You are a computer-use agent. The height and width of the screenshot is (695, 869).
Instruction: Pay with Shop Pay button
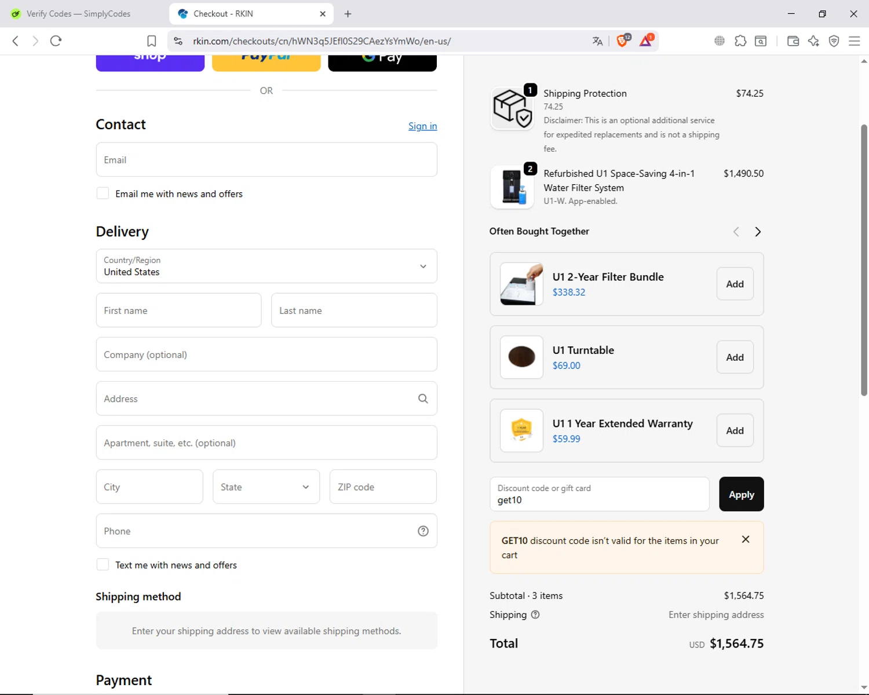tap(150, 63)
